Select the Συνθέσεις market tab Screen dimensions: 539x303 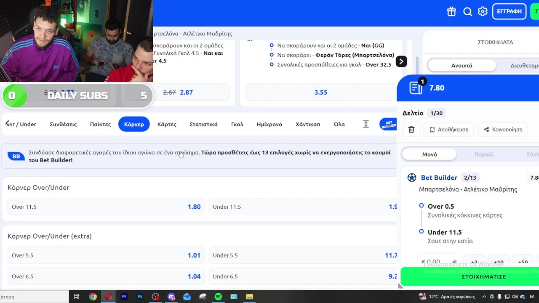pyautogui.click(x=63, y=124)
